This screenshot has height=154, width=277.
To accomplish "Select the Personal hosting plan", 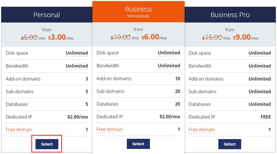I will tap(47, 144).
